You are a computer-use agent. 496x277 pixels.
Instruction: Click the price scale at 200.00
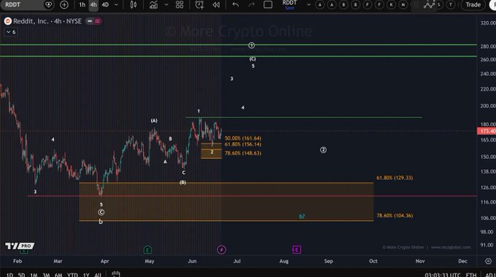(488, 106)
